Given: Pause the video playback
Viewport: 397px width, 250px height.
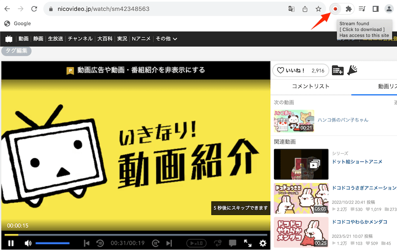Looking at the screenshot, I should pos(11,243).
